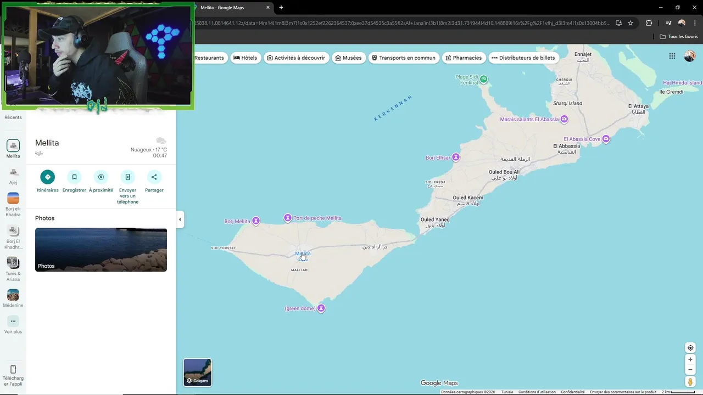Viewport: 703px width, 395px height.
Task: Select Port de peche Mellita marker
Action: pyautogui.click(x=287, y=218)
